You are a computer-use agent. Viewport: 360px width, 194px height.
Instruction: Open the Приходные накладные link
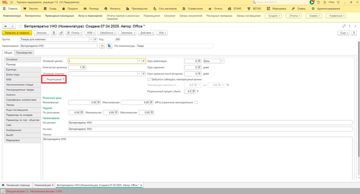coord(60,16)
